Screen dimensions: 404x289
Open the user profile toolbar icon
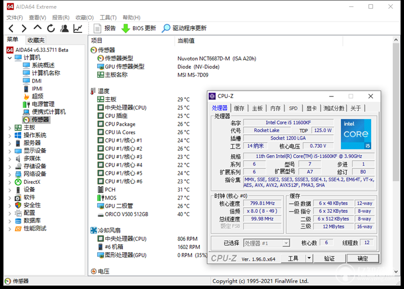[64, 28]
